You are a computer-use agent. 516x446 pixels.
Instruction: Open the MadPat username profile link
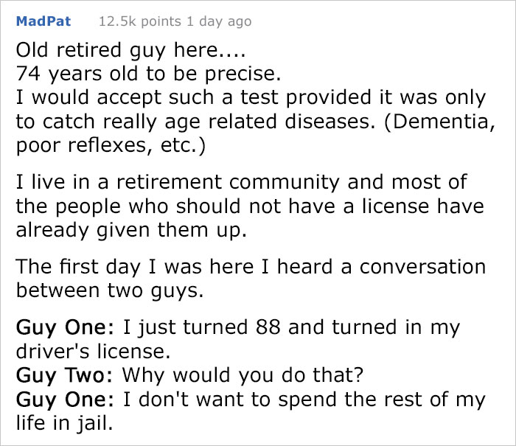(x=43, y=21)
